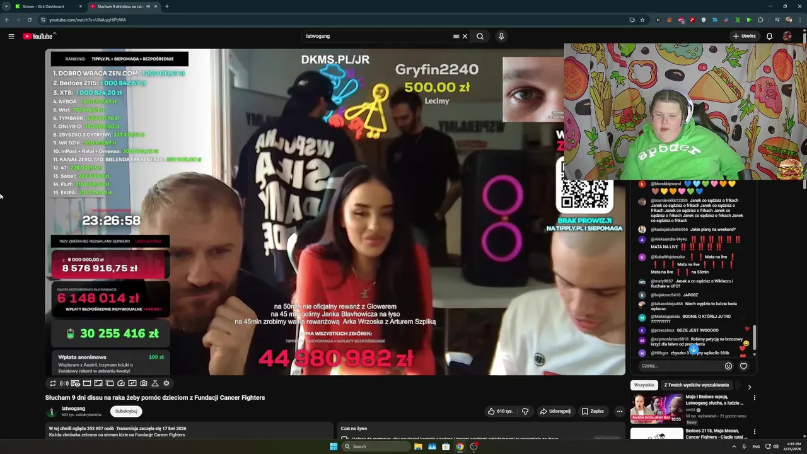
Task: Save the video with Zapisz
Action: (593, 411)
